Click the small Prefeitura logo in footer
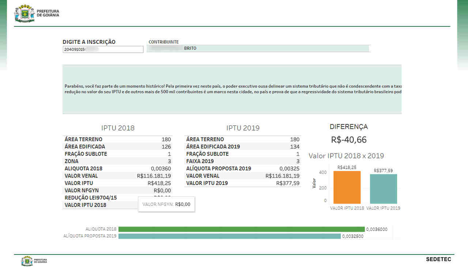 pyautogui.click(x=34, y=261)
